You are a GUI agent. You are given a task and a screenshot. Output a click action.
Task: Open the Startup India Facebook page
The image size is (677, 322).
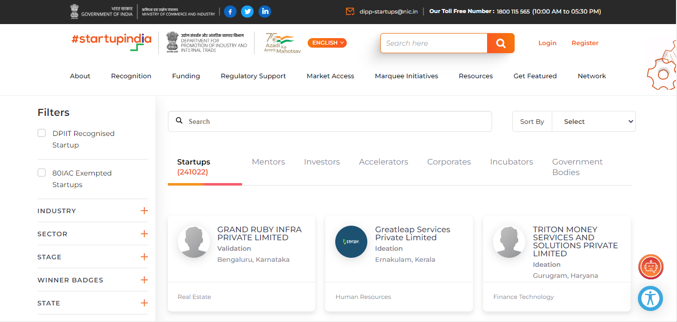point(230,11)
